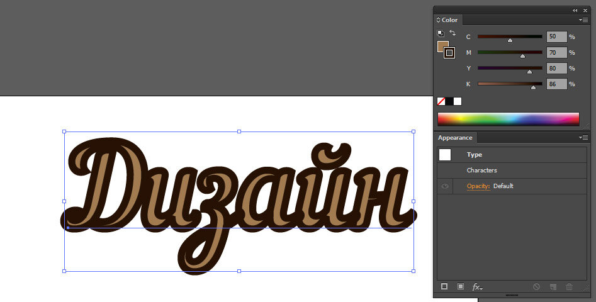Choose the None swatch
This screenshot has height=302, width=596.
tap(441, 101)
